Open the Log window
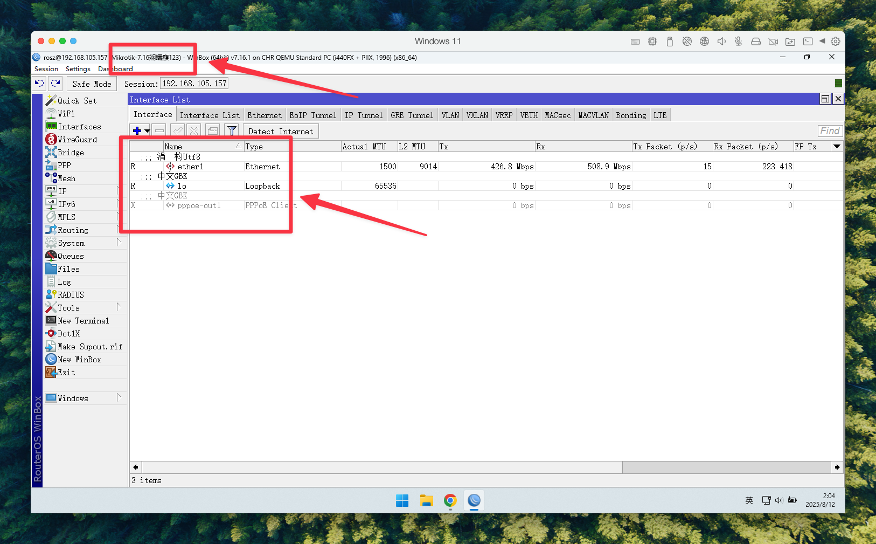Image resolution: width=876 pixels, height=544 pixels. (64, 282)
